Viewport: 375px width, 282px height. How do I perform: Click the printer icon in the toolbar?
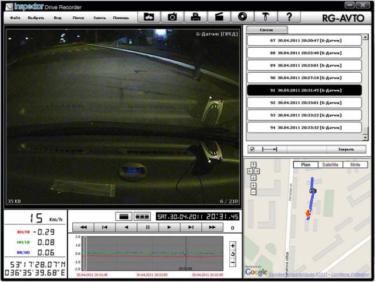click(x=195, y=17)
